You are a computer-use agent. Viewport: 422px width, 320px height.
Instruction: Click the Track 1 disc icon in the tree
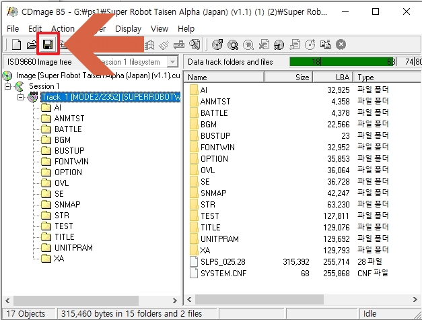pyautogui.click(x=33, y=97)
